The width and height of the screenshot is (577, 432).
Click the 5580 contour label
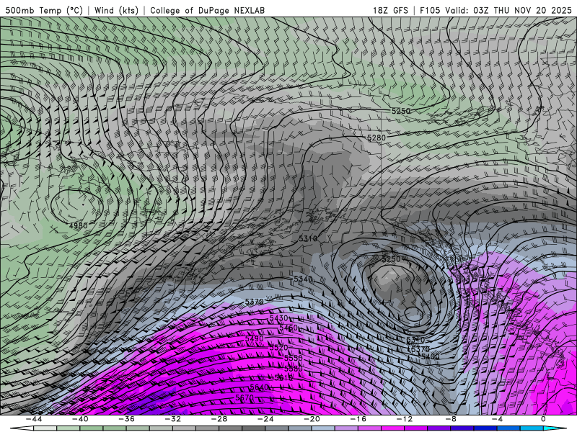pos(293,369)
